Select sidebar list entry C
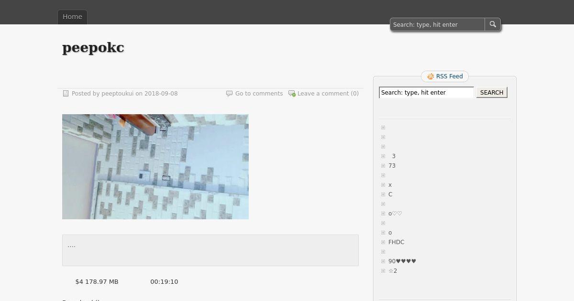The height and width of the screenshot is (301, 574). pos(390,194)
